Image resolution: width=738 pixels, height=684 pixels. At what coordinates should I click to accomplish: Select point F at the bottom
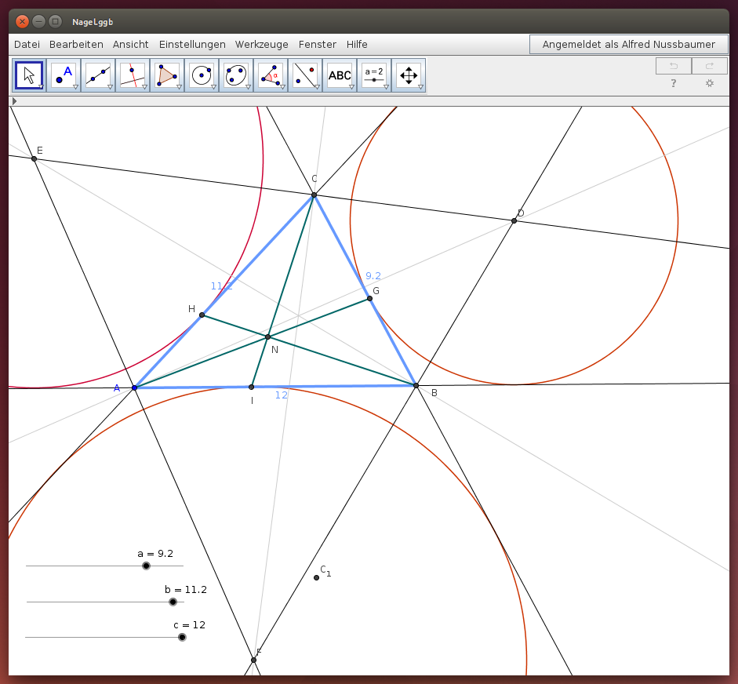click(253, 660)
